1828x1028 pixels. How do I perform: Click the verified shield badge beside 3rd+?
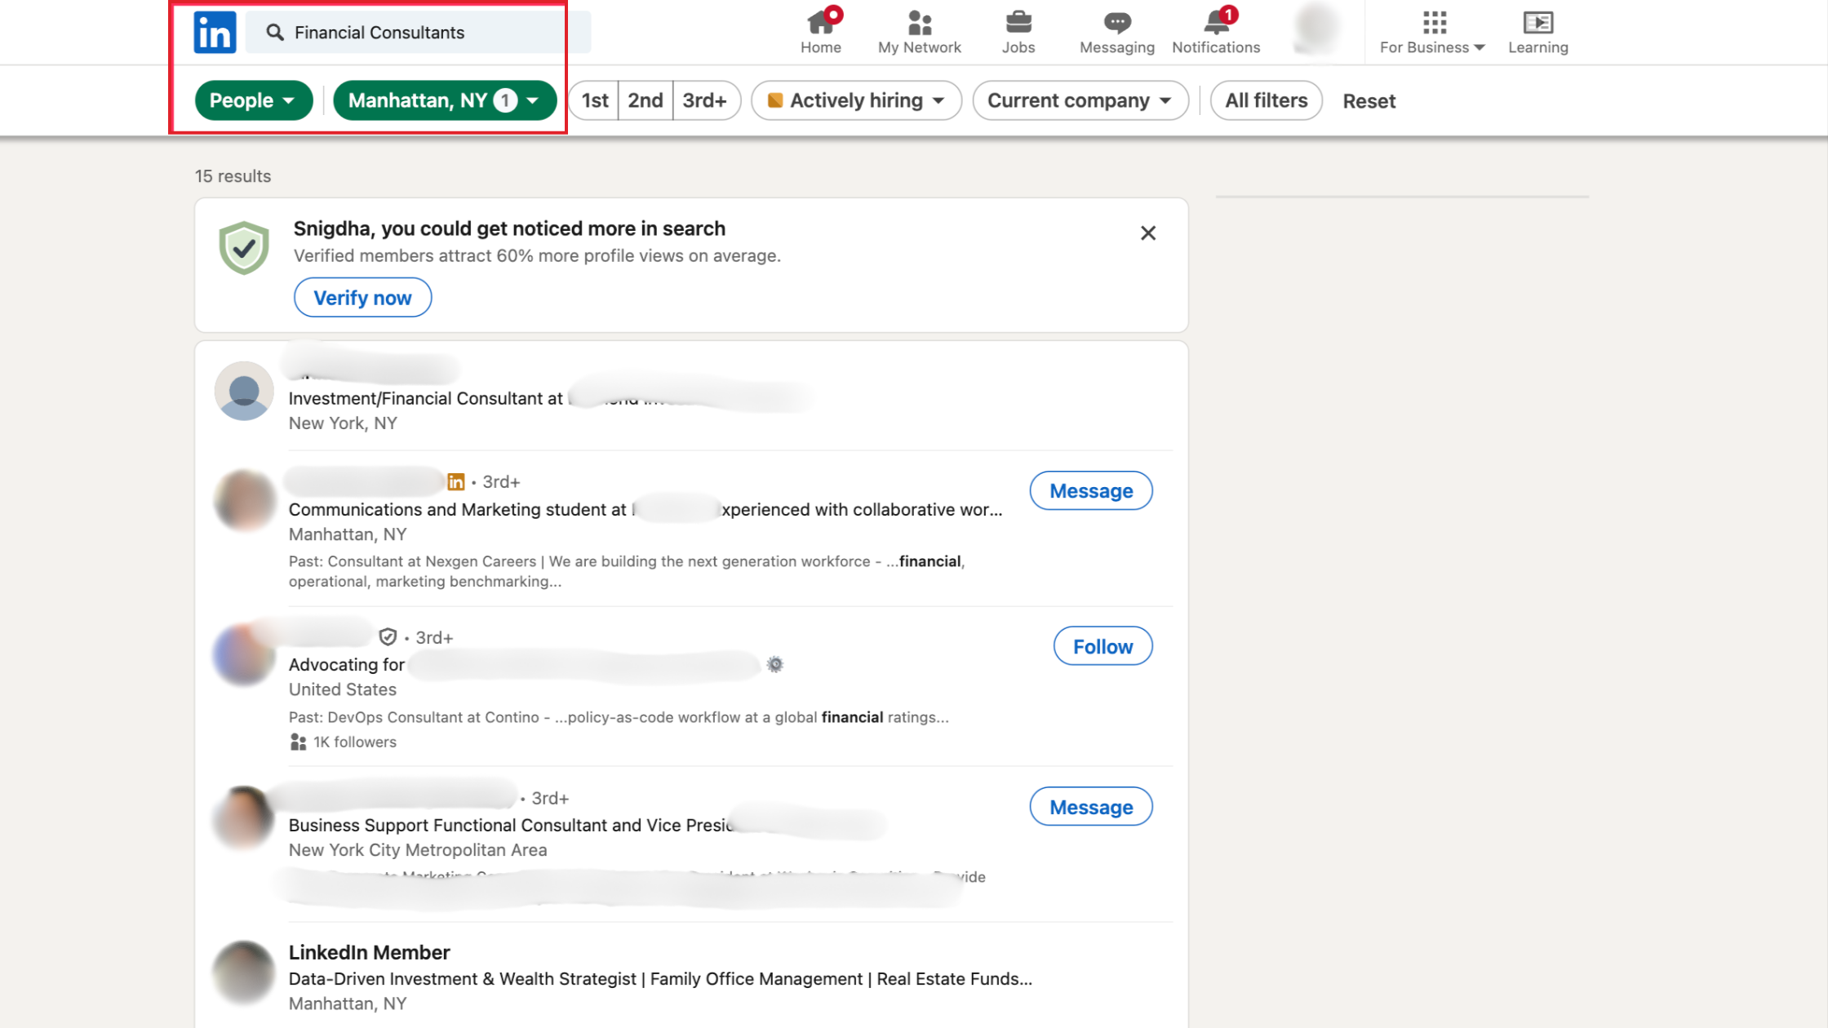point(388,637)
